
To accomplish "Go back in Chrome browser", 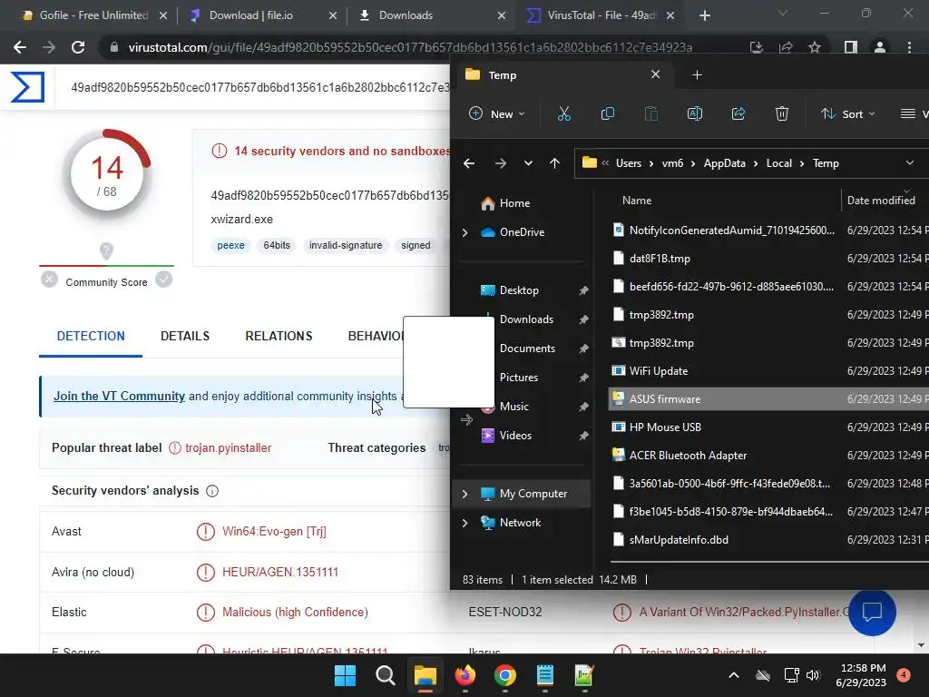I will (x=20, y=47).
